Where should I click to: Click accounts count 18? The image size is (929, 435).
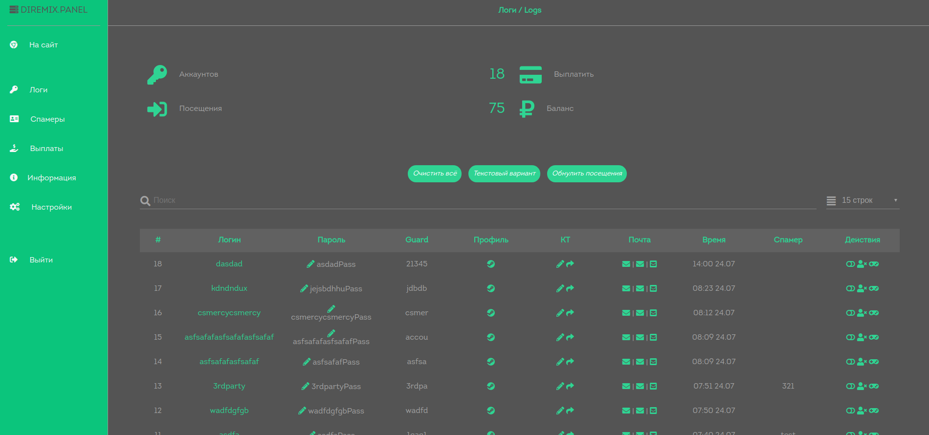(x=497, y=74)
